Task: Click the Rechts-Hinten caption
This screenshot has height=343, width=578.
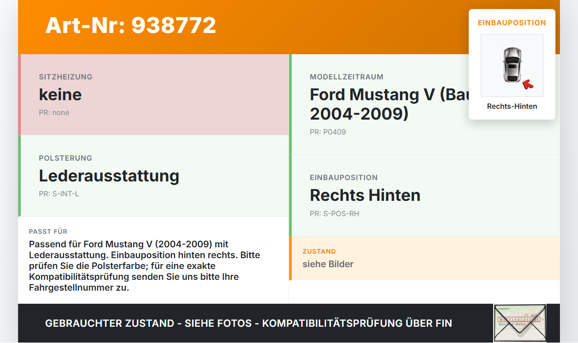Action: point(512,106)
